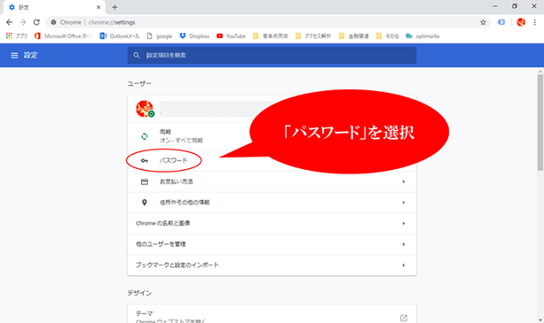
Task: Close the 設定 tab
Action: click(99, 7)
